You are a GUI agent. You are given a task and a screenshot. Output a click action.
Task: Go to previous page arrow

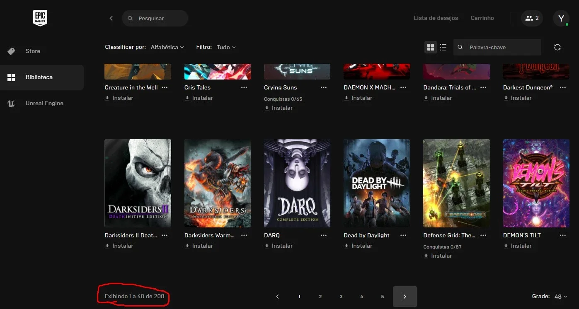click(278, 297)
